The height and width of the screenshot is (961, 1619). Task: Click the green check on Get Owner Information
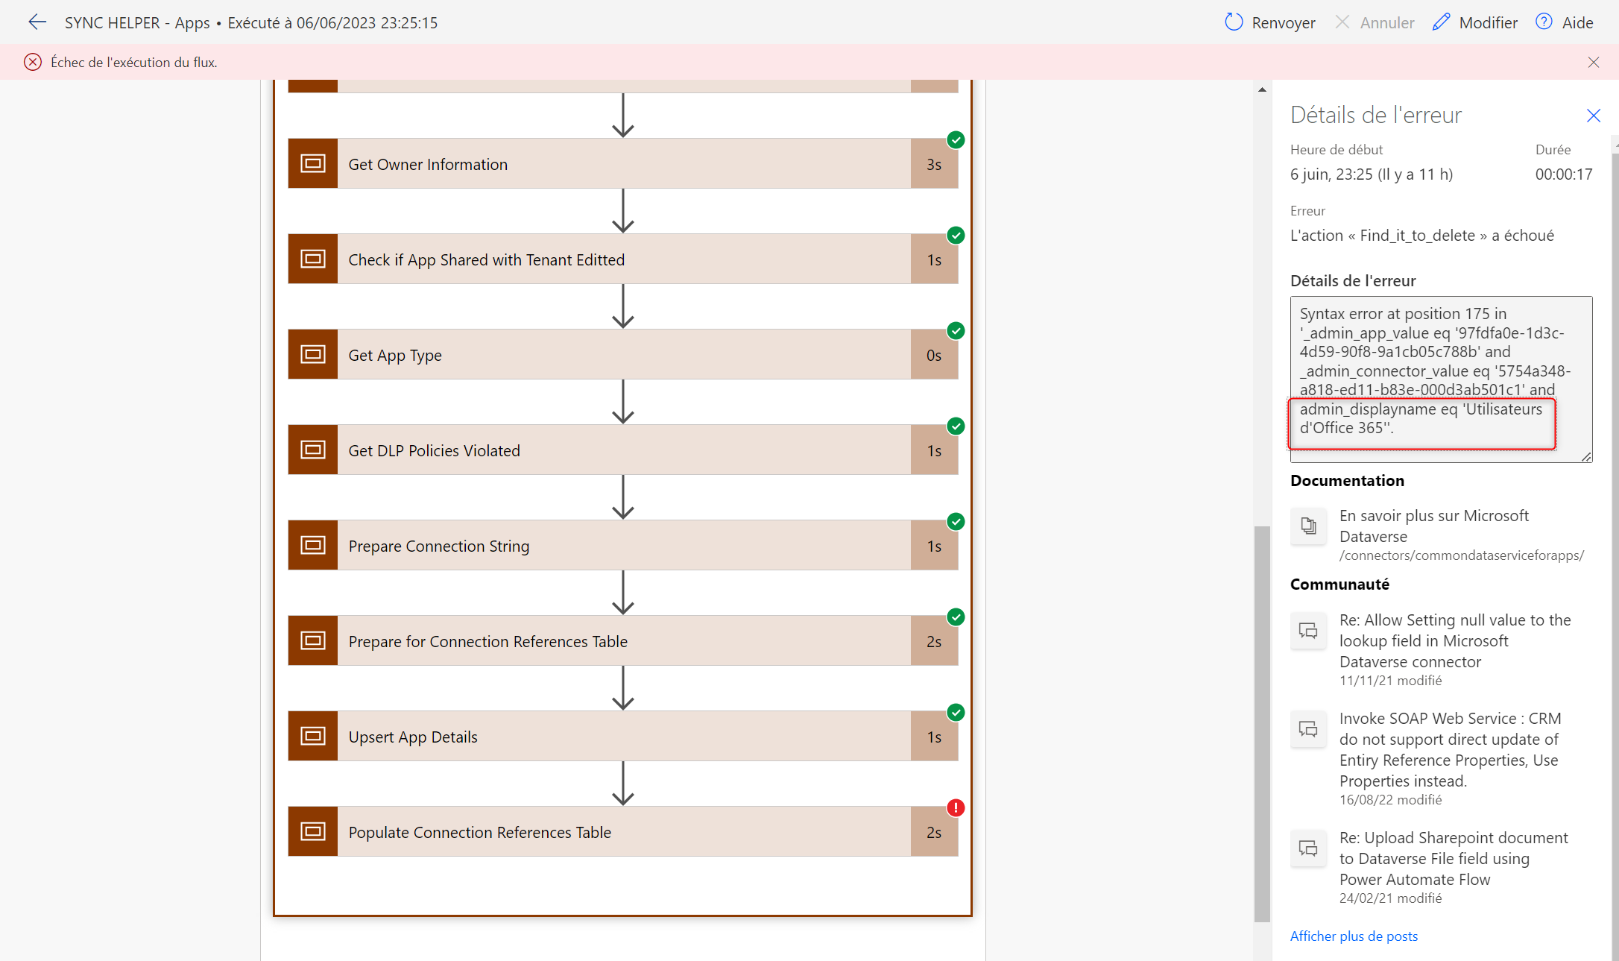[956, 139]
